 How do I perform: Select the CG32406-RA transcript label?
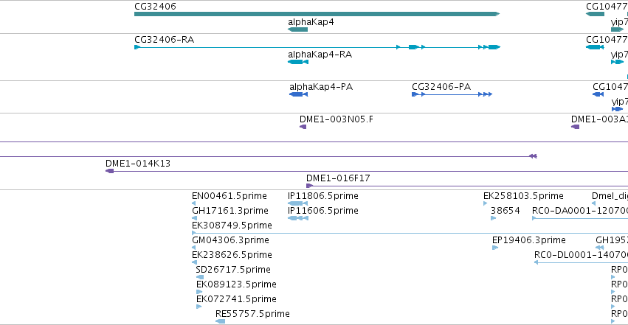pyautogui.click(x=165, y=40)
